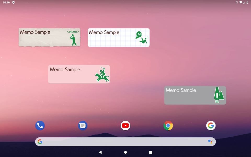
Task: Tap the Google logo in search bar
Action: pos(40,142)
